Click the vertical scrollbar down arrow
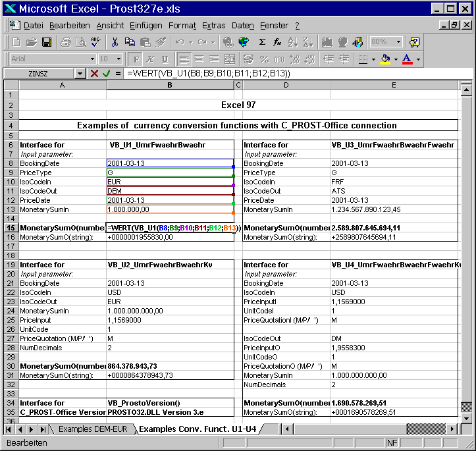The height and width of the screenshot is (451, 476). tap(466, 419)
